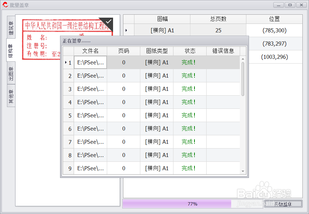
Task: Click 完成! status in row 3
Action: (189, 89)
